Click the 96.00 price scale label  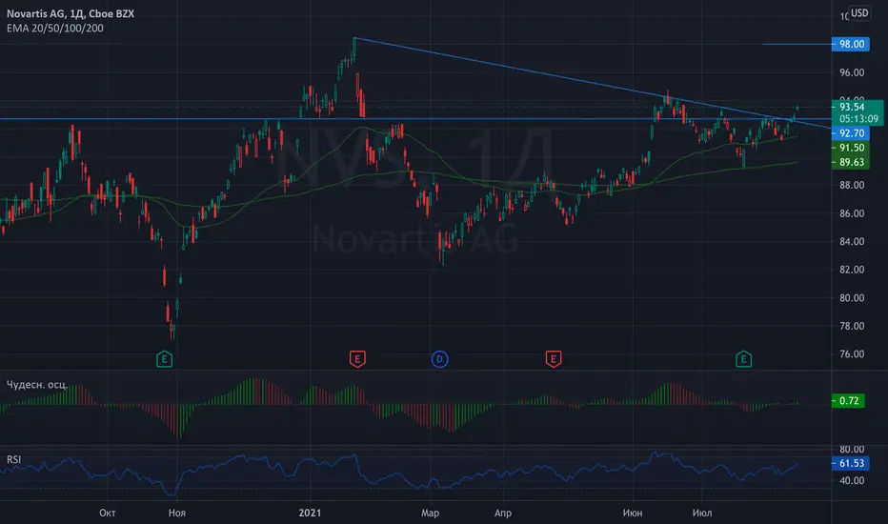852,72
